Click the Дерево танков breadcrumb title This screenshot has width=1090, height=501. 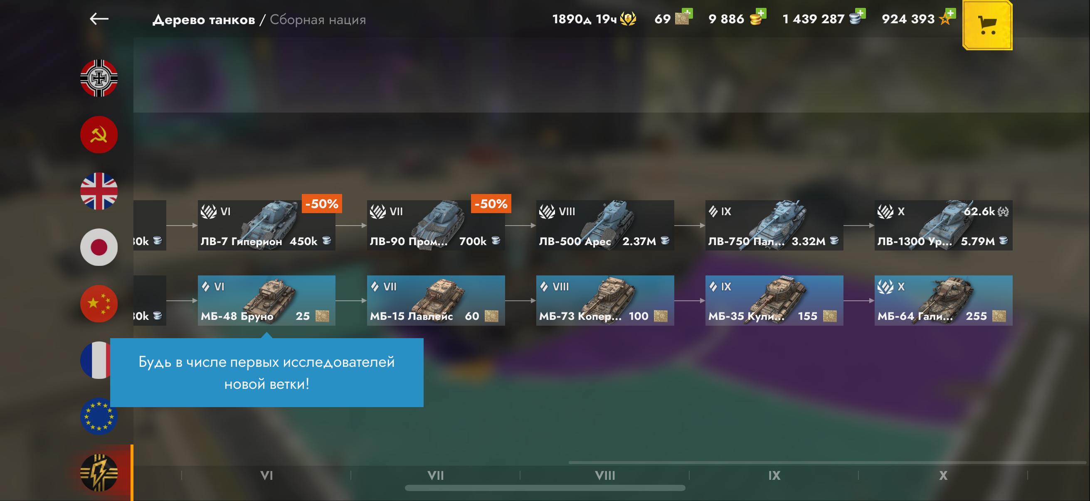click(204, 20)
